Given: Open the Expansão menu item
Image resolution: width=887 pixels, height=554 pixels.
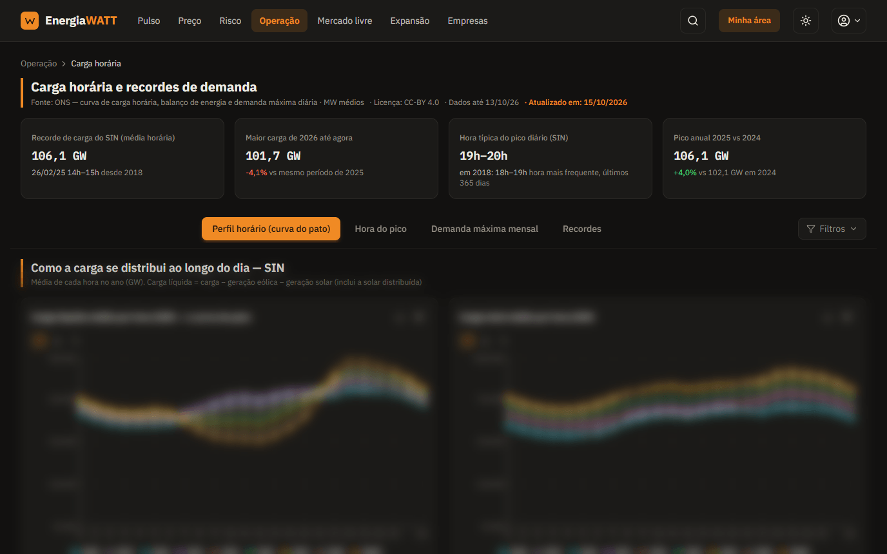Looking at the screenshot, I should [x=410, y=21].
